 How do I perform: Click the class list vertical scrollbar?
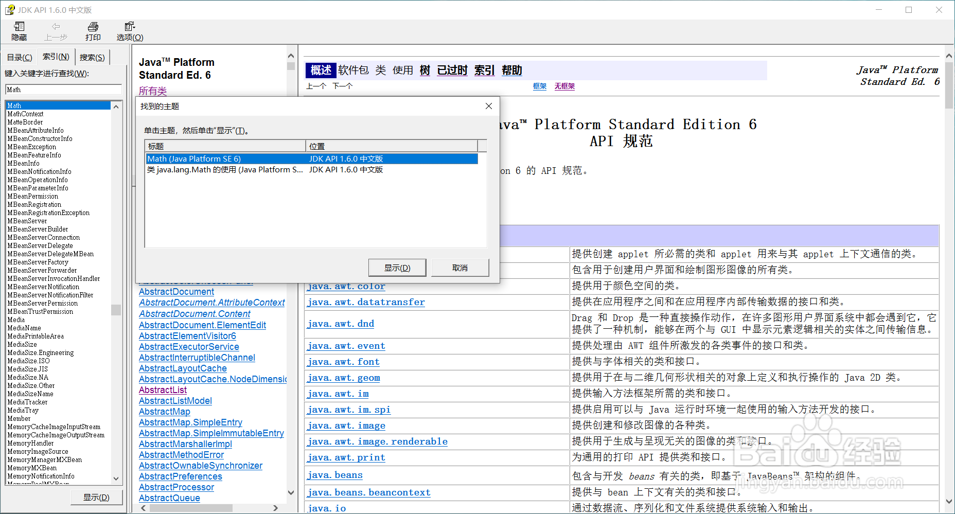point(291,386)
